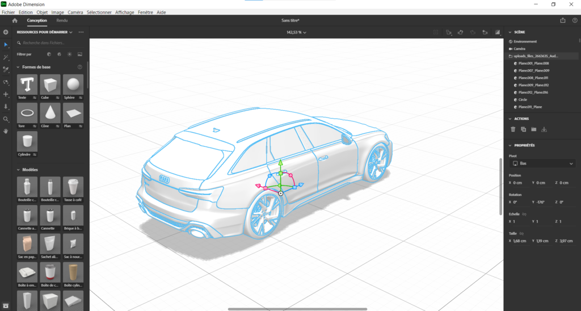
Task: Go to the Home screen icon
Action: [x=15, y=21]
